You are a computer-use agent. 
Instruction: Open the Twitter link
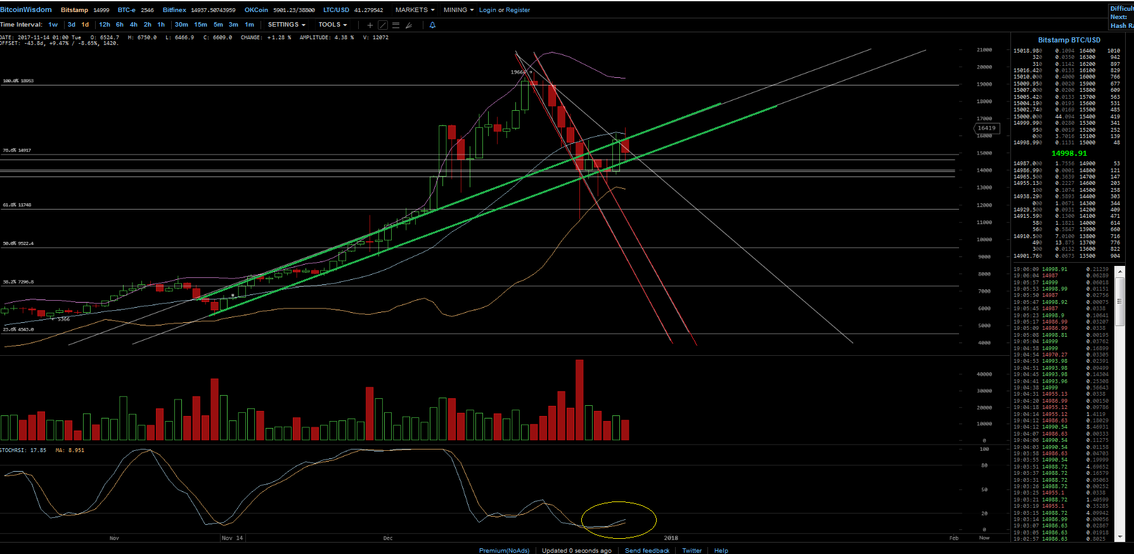692,550
